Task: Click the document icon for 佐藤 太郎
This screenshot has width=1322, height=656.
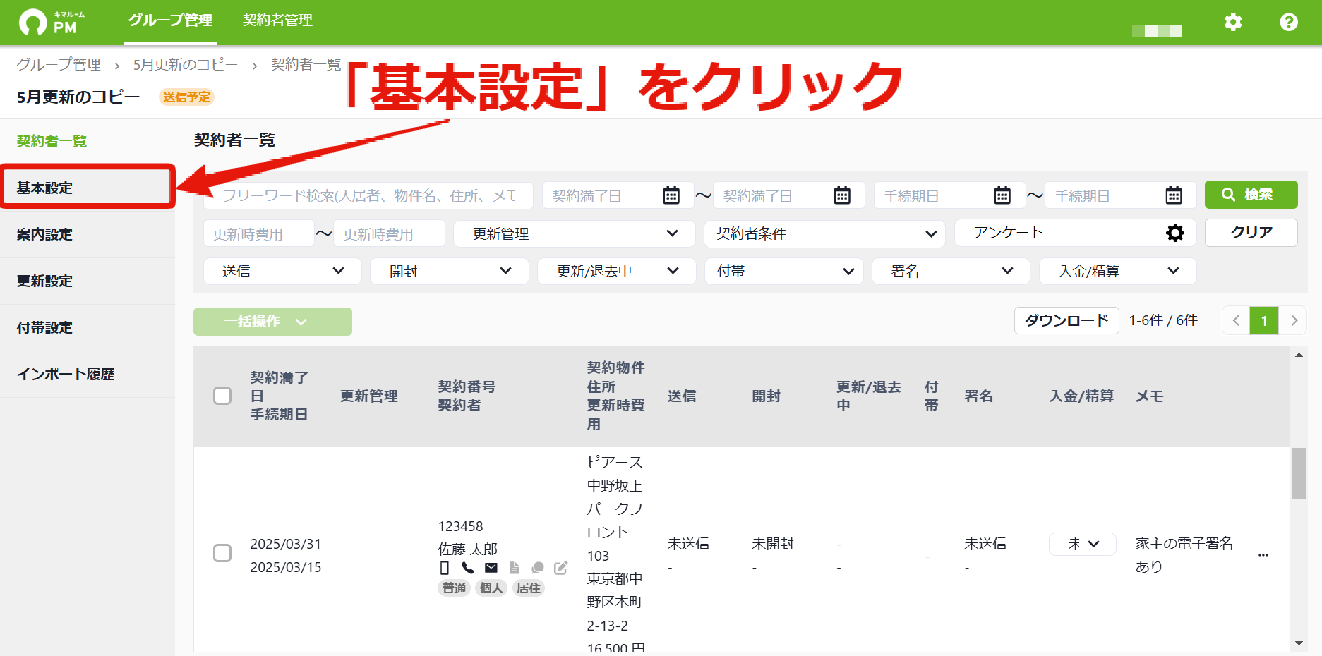Action: [x=514, y=568]
